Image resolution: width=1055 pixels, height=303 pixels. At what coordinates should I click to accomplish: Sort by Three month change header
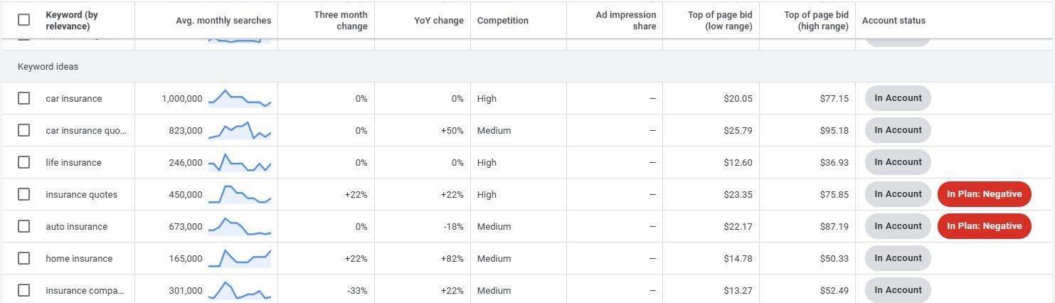coord(341,21)
